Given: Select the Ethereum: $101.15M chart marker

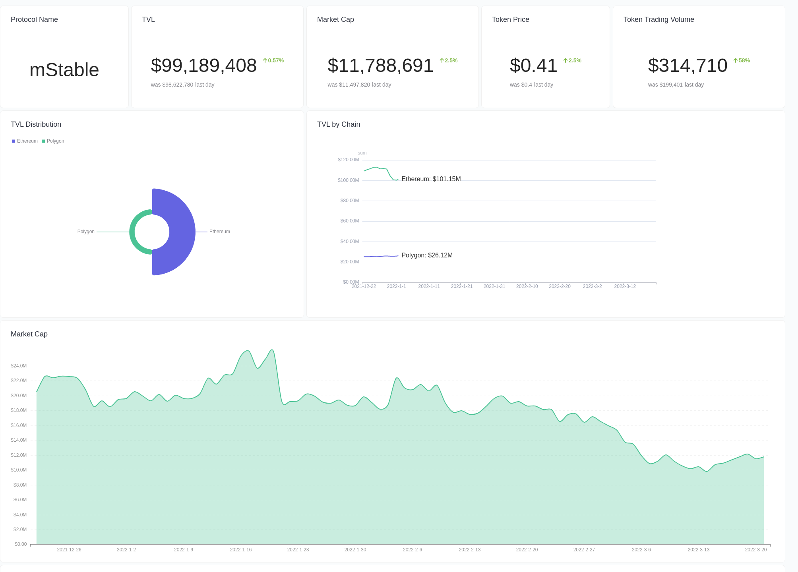Looking at the screenshot, I should click(431, 179).
